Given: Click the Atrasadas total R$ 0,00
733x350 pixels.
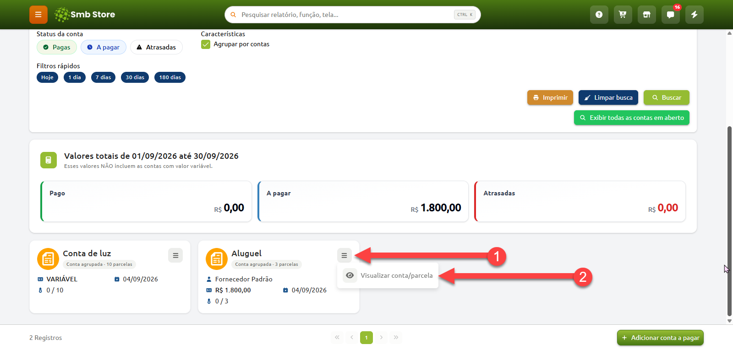Looking at the screenshot, I should coord(663,208).
